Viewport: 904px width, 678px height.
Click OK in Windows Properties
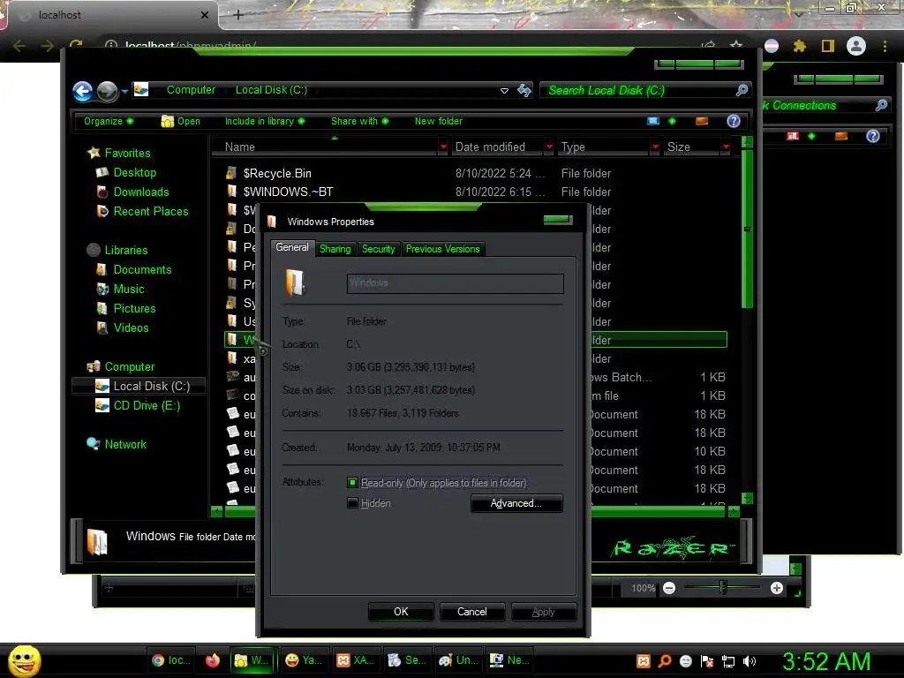pyautogui.click(x=401, y=612)
